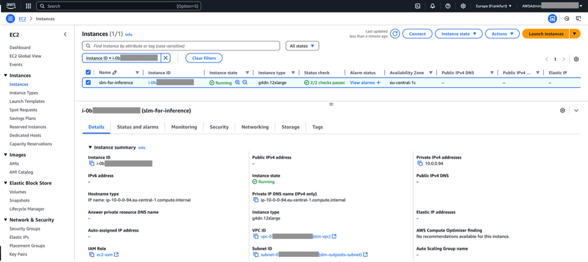Collapse the EC2 sidebar navigation
This screenshot has height=262, width=588.
pyautogui.click(x=65, y=34)
